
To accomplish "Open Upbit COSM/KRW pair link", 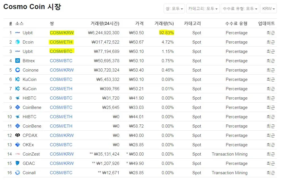I will tap(62, 33).
